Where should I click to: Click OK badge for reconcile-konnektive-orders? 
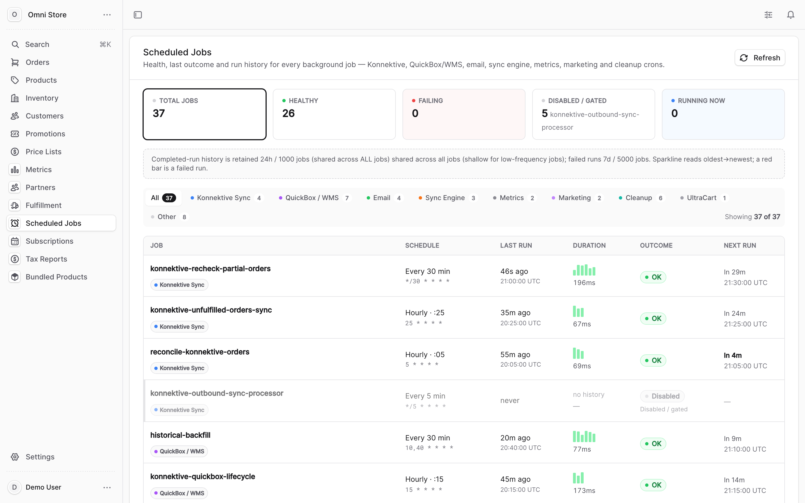653,360
